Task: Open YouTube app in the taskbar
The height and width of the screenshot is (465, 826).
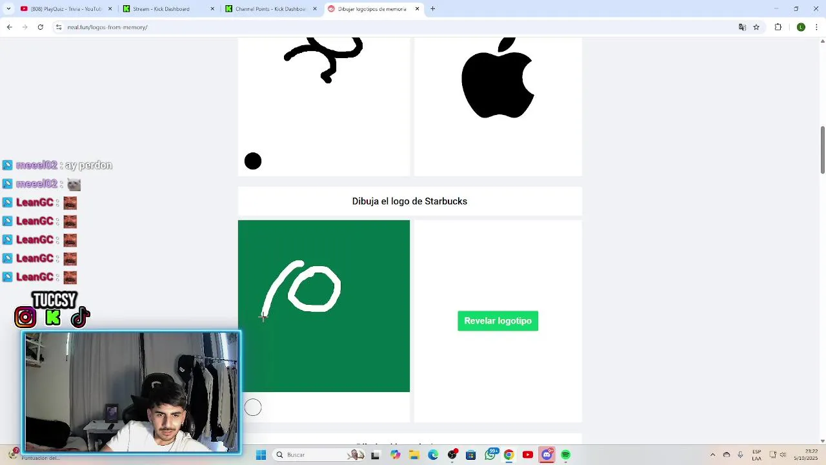Action: [528, 455]
